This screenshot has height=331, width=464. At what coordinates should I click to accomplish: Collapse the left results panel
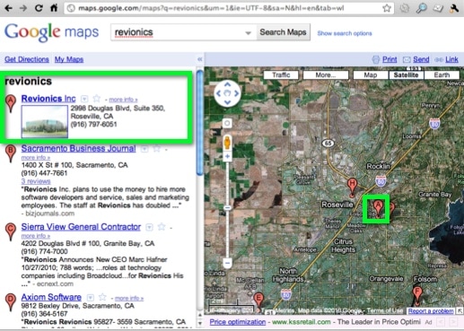pyautogui.click(x=200, y=59)
